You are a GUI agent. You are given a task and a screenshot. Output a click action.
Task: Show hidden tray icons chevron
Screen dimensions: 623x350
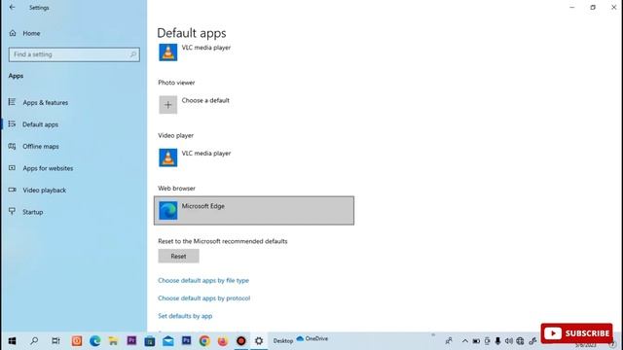(x=465, y=341)
